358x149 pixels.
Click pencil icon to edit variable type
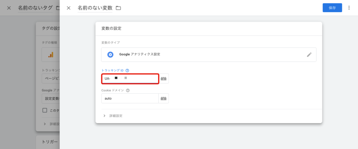(x=309, y=55)
